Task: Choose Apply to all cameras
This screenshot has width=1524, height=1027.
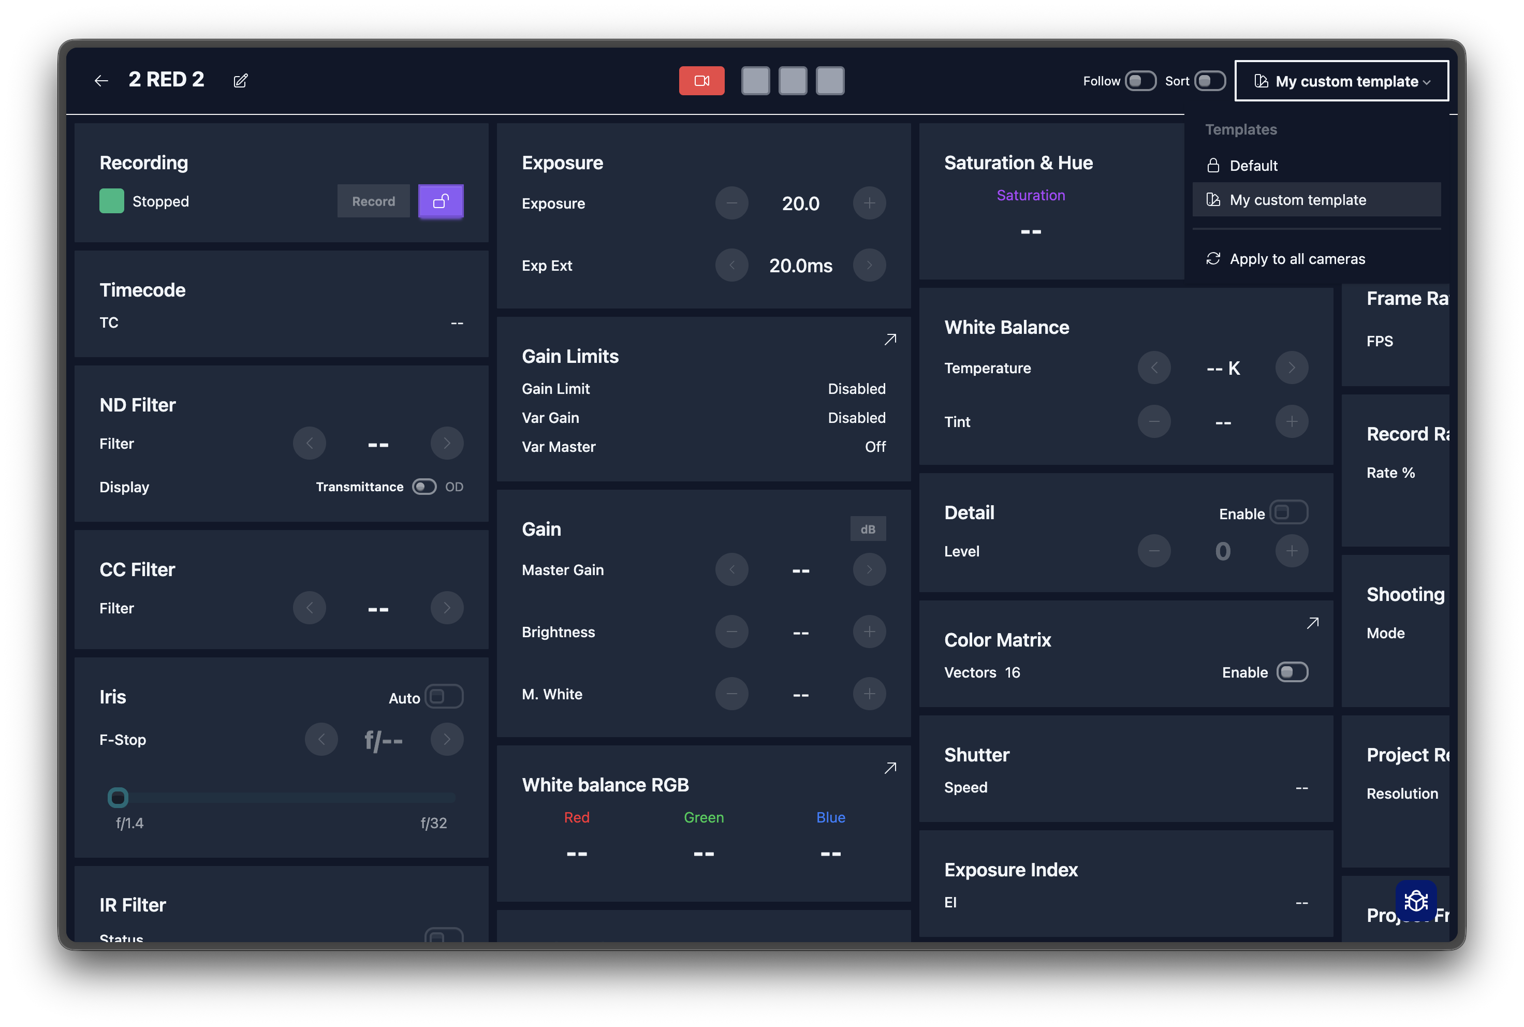Action: (x=1316, y=259)
